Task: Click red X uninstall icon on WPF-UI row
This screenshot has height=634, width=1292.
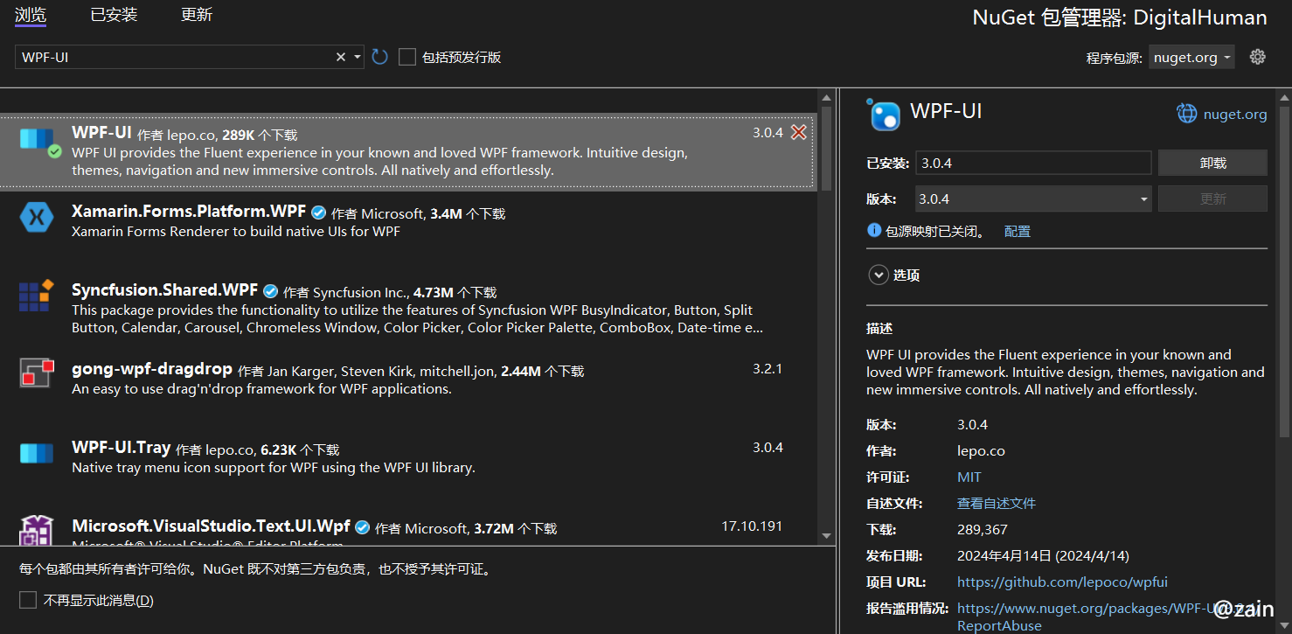Action: pyautogui.click(x=798, y=132)
